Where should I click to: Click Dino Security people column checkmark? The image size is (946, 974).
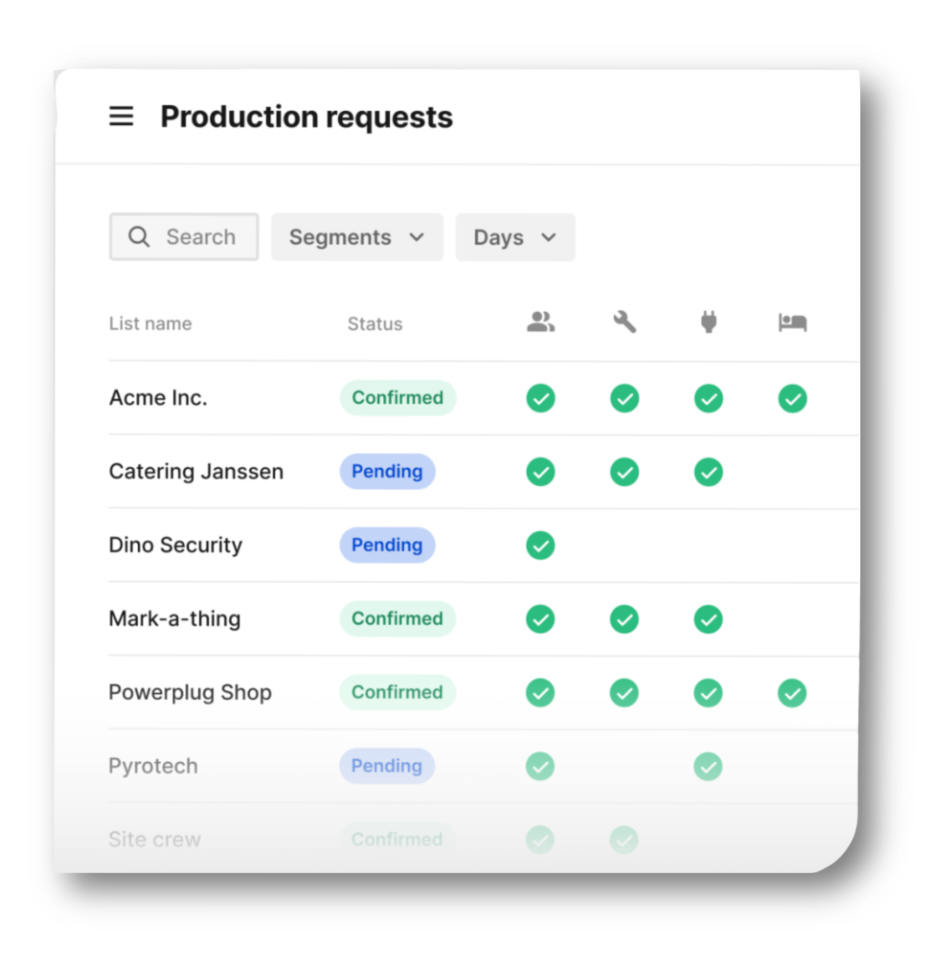(540, 545)
